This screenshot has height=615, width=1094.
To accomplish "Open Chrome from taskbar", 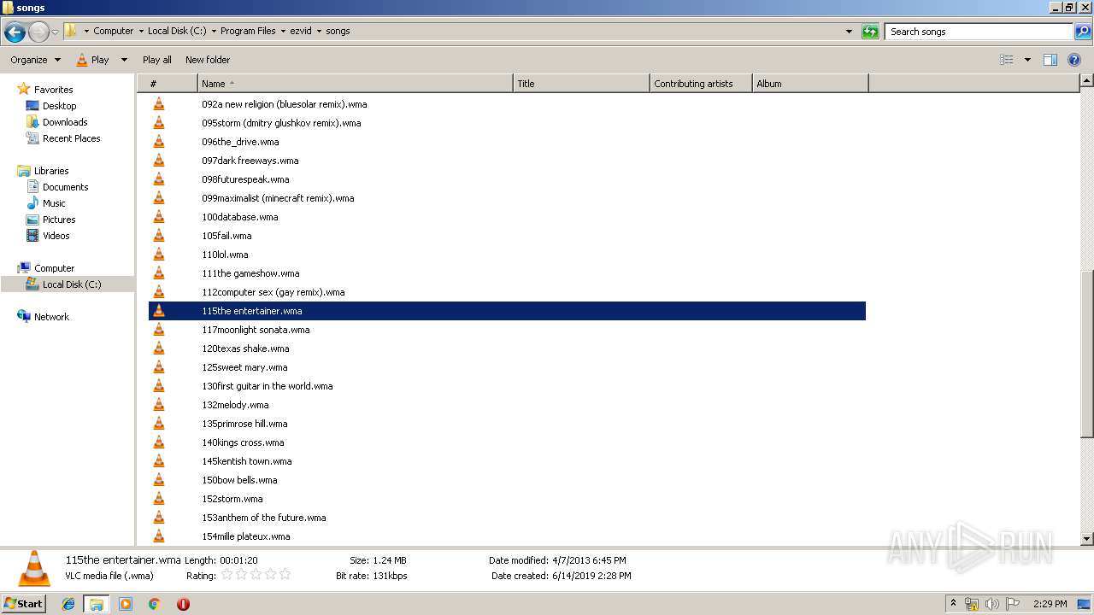I will point(155,604).
